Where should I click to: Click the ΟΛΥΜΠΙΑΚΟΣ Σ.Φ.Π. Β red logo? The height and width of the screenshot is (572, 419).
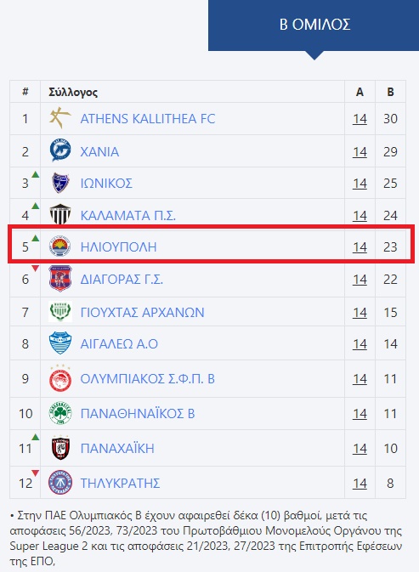pyautogui.click(x=60, y=378)
